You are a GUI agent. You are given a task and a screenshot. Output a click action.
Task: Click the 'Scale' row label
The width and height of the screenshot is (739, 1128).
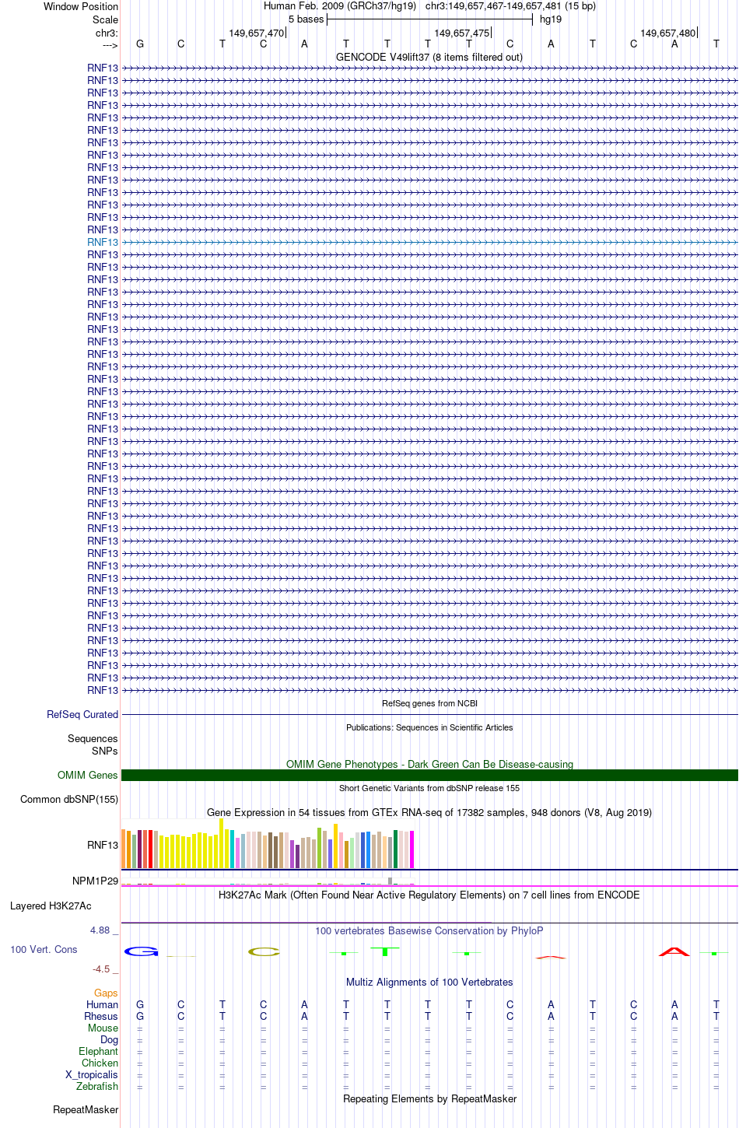click(106, 19)
